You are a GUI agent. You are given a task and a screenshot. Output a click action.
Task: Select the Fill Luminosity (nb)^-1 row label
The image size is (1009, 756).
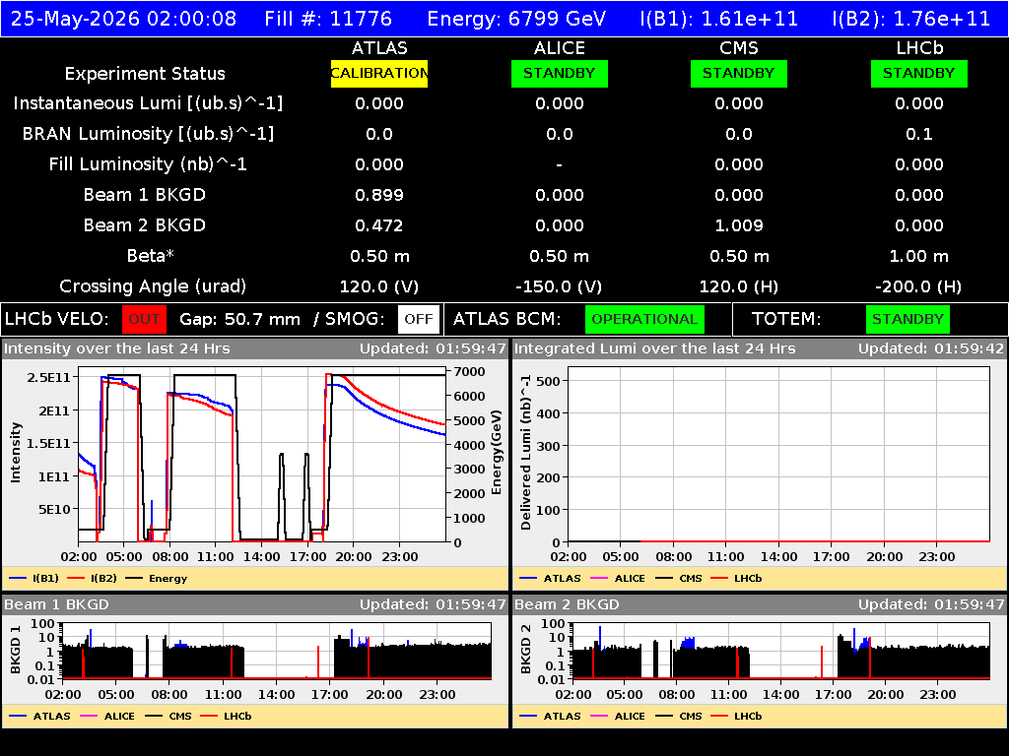(x=148, y=164)
